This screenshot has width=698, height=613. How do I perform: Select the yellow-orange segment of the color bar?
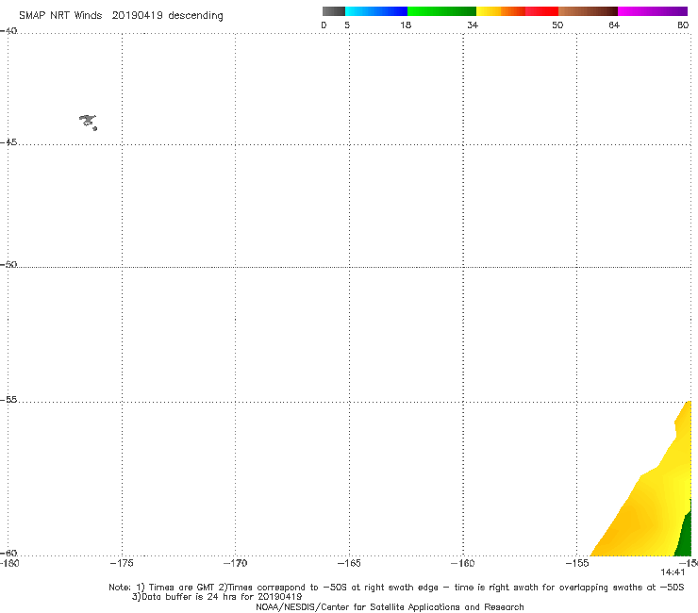pyautogui.click(x=501, y=11)
